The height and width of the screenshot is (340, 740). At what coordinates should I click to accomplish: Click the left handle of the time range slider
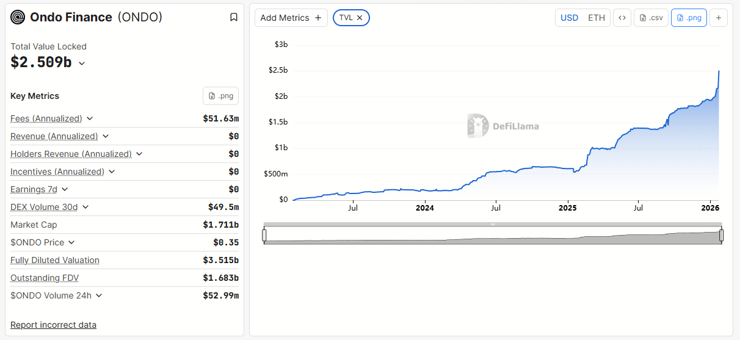click(x=264, y=235)
